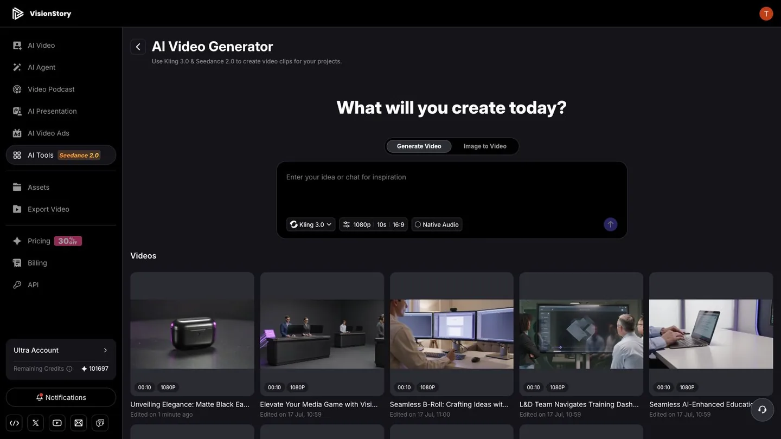This screenshot has height=439, width=781.
Task: Click the VisionStory logo icon
Action: pos(18,14)
